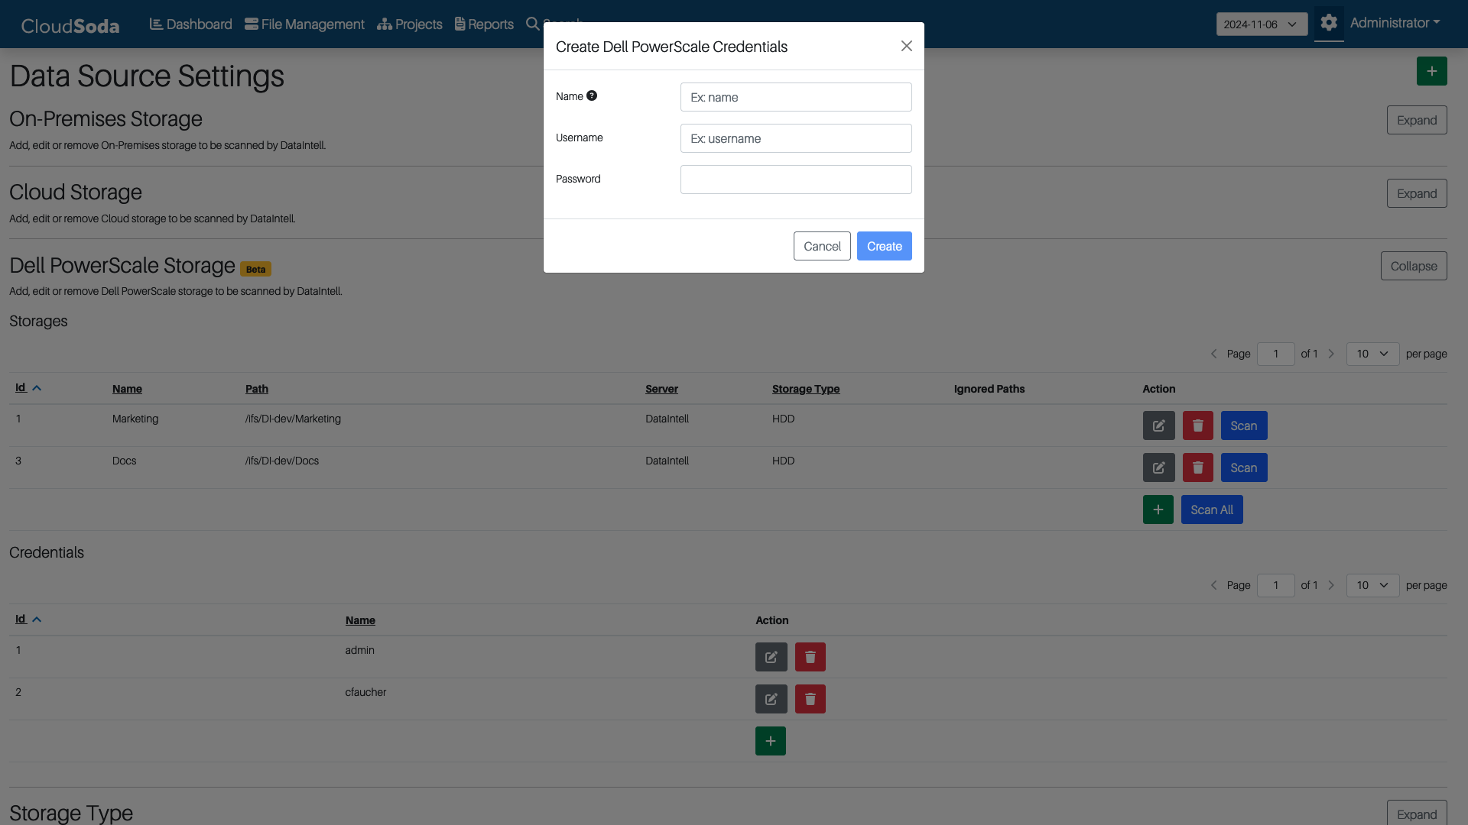The width and height of the screenshot is (1468, 825).
Task: Delete the Marketing storage row
Action: [1197, 425]
